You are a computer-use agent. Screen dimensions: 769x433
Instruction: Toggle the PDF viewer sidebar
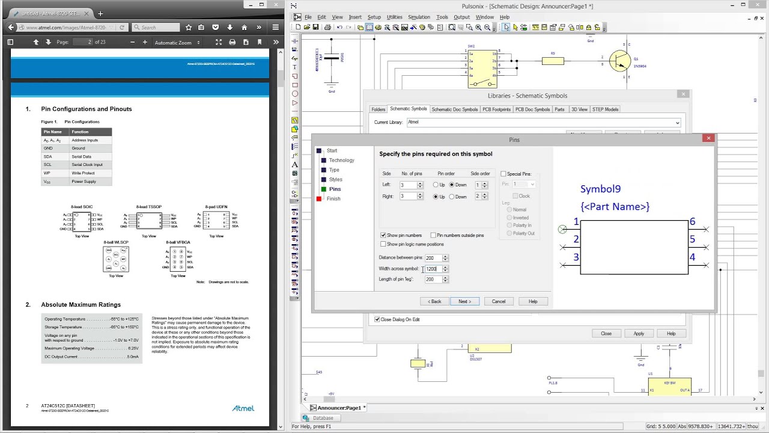point(10,42)
